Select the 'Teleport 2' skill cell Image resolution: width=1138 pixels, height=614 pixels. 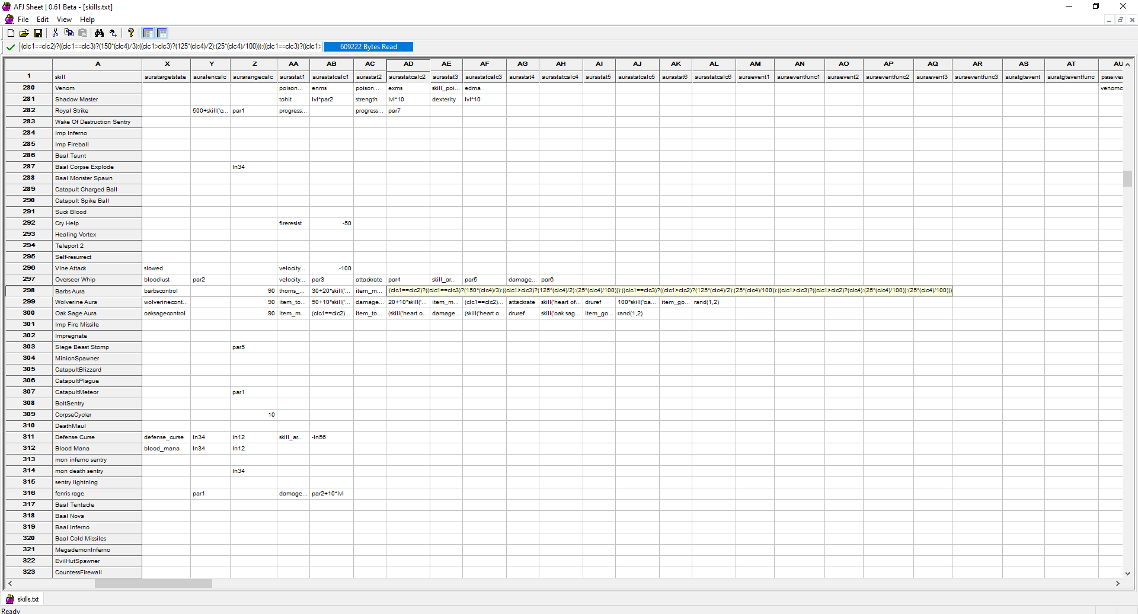[97, 246]
